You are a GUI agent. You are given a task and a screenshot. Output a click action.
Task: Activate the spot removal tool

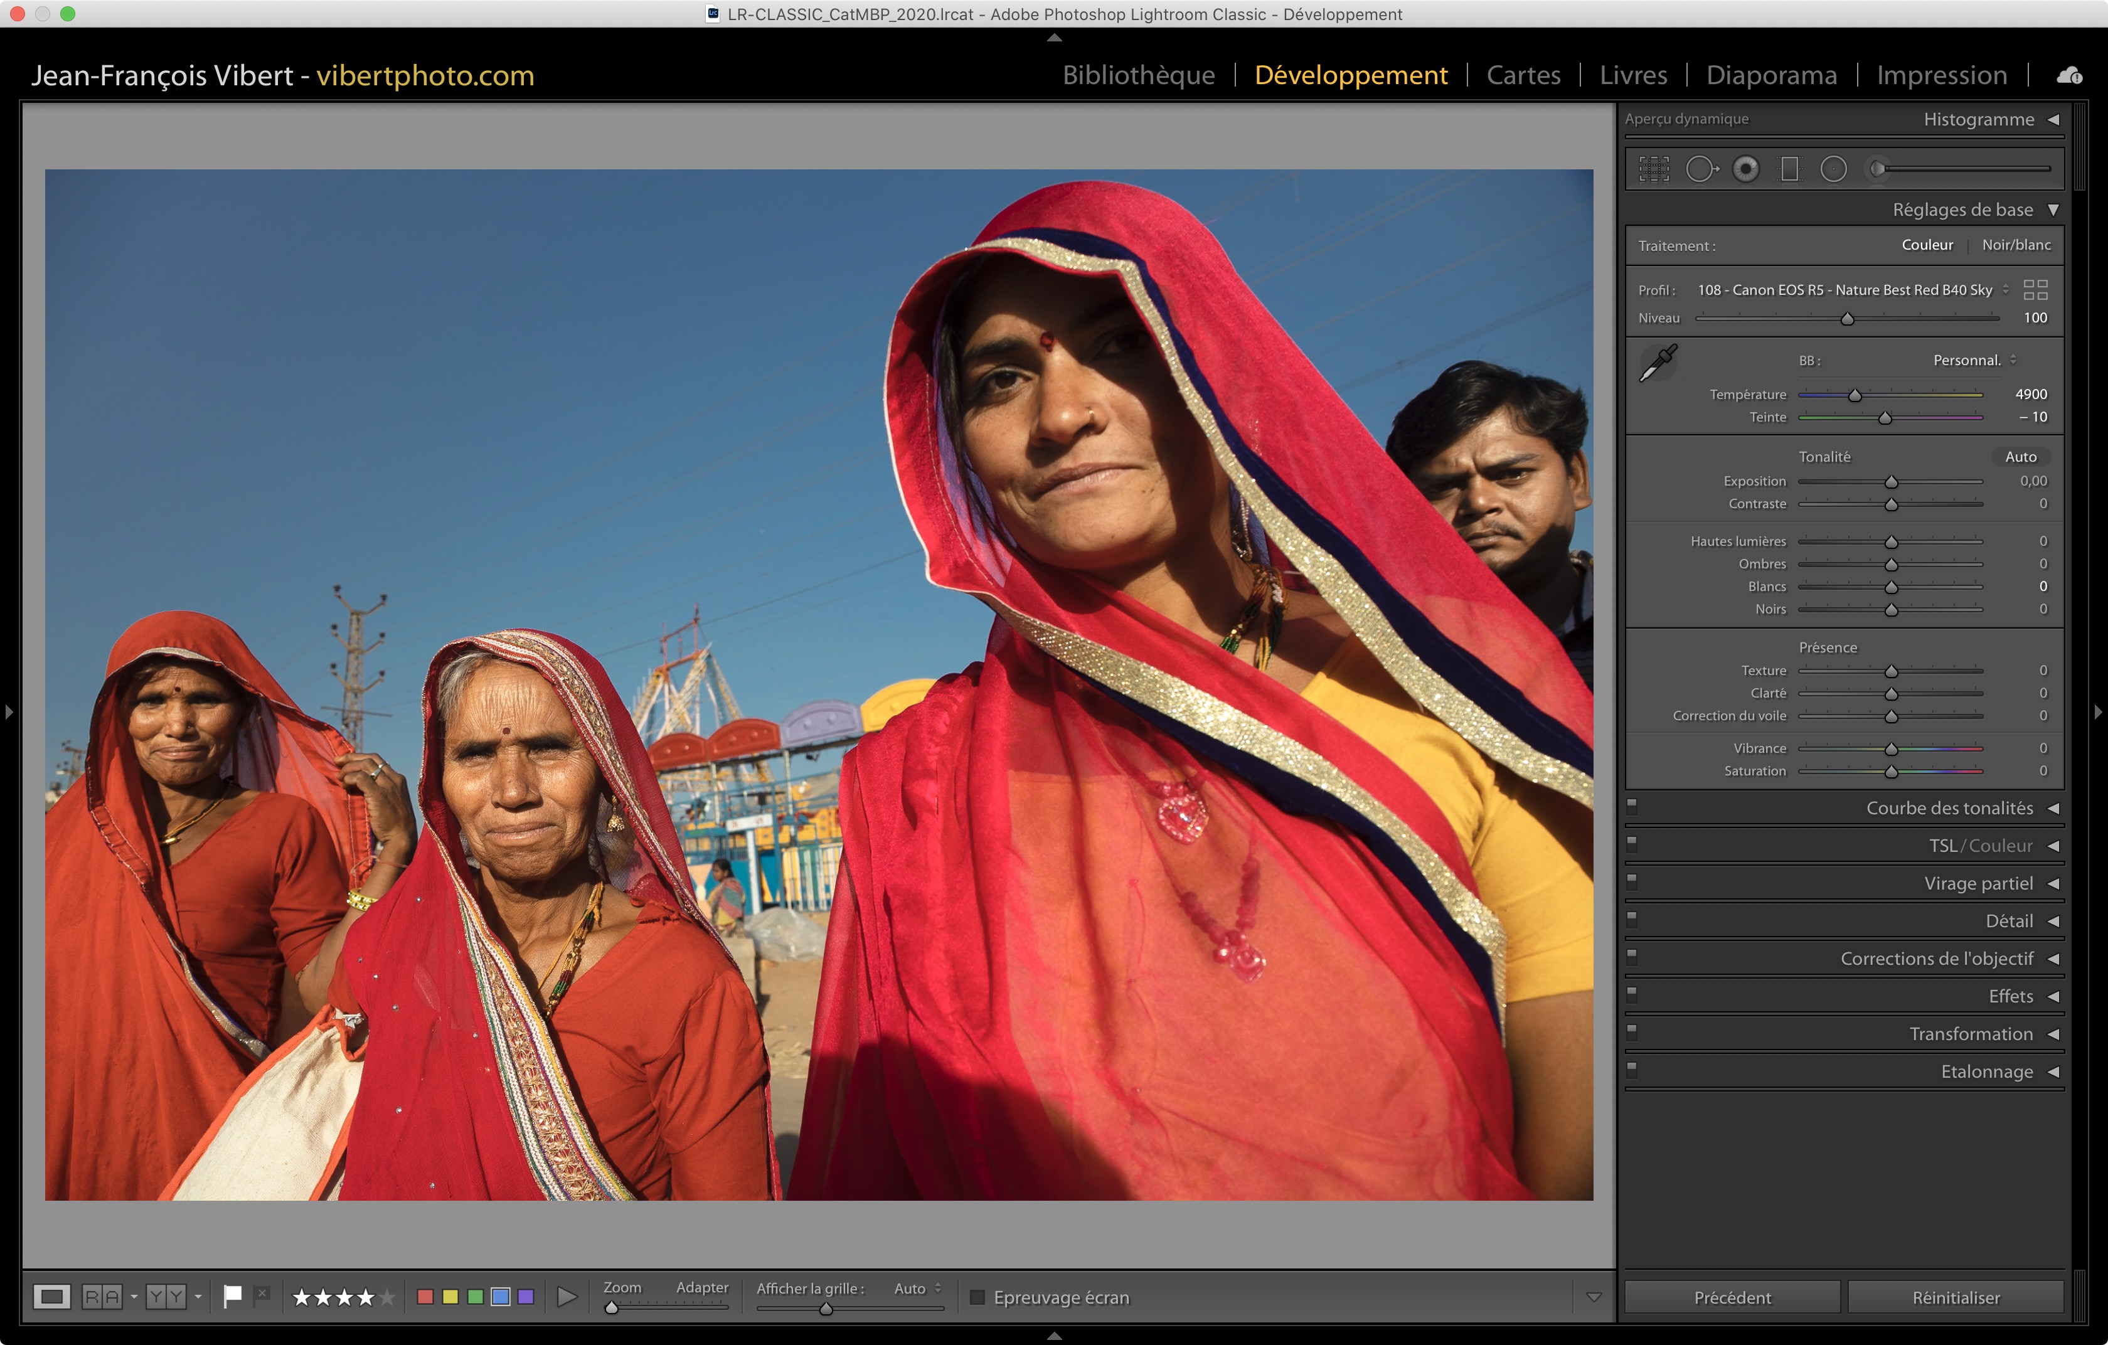tap(1701, 169)
